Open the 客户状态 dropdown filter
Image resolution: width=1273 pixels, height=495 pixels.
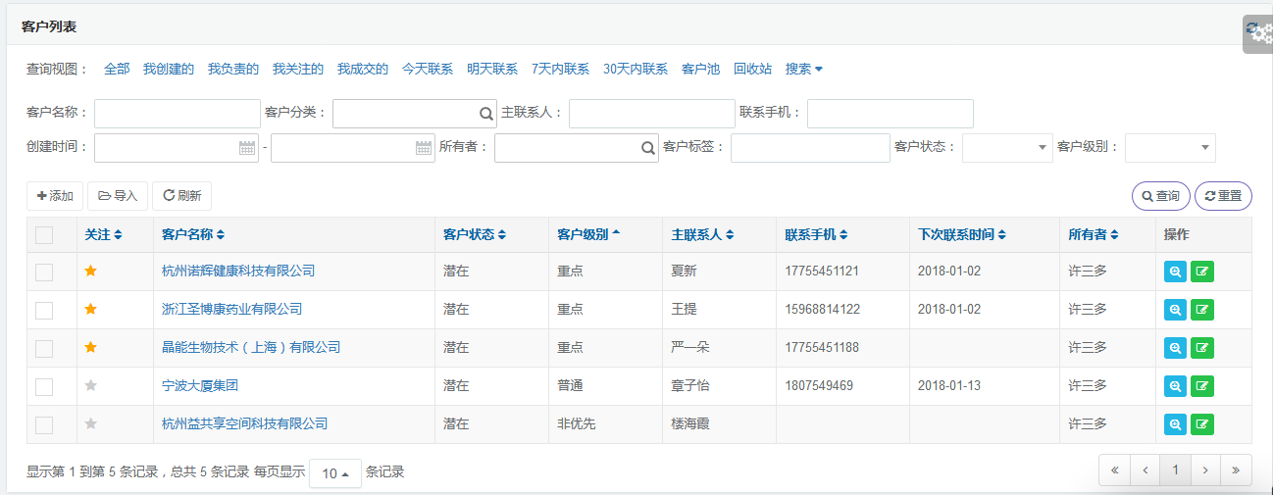click(1006, 148)
